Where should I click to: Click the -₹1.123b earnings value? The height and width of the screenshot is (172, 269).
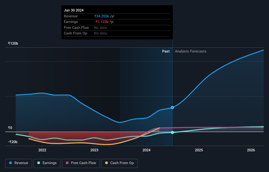point(101,22)
